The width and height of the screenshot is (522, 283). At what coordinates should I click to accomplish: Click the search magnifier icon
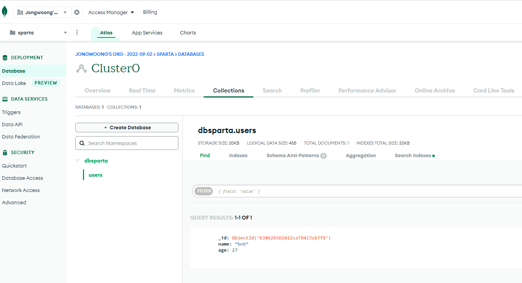tap(82, 143)
